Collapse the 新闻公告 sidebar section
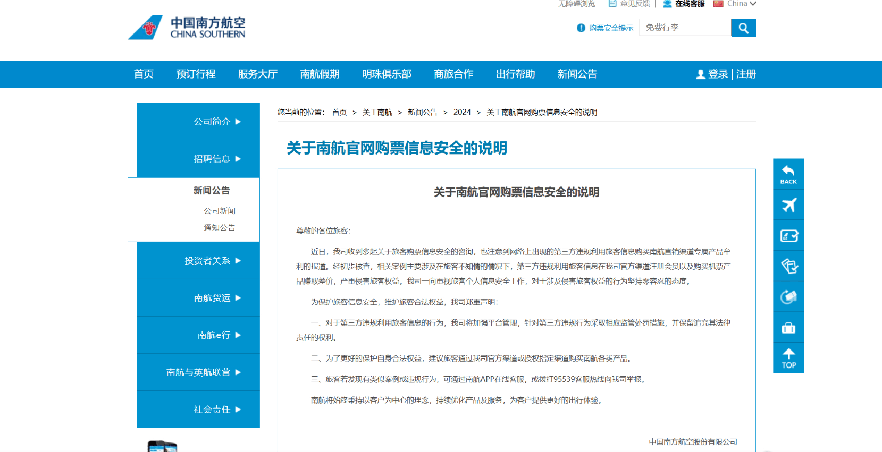The width and height of the screenshot is (882, 452). [212, 191]
